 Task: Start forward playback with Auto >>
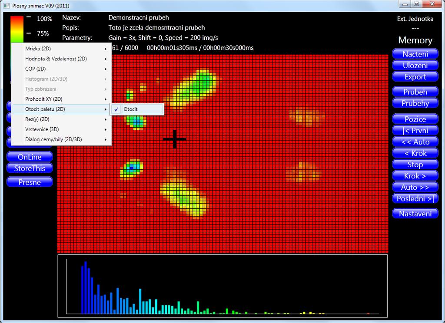[415, 187]
